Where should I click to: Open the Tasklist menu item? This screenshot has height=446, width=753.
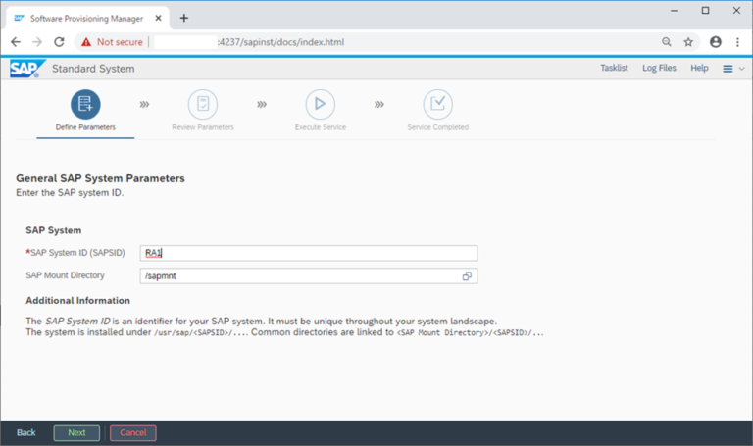(615, 69)
